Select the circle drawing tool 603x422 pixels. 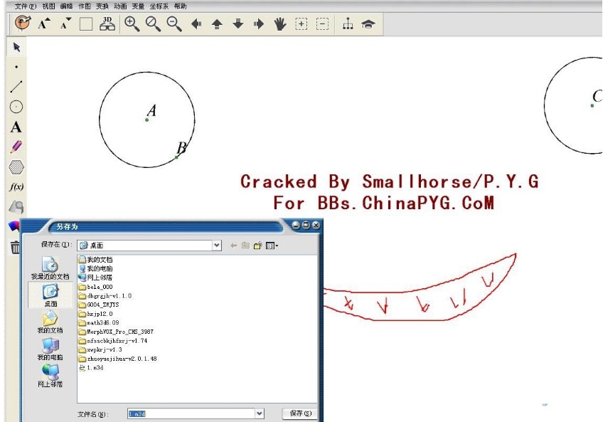pyautogui.click(x=16, y=107)
